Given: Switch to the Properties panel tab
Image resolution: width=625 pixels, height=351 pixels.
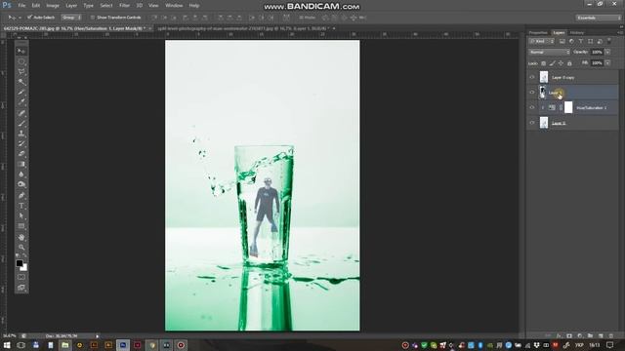Looking at the screenshot, I should tap(538, 32).
